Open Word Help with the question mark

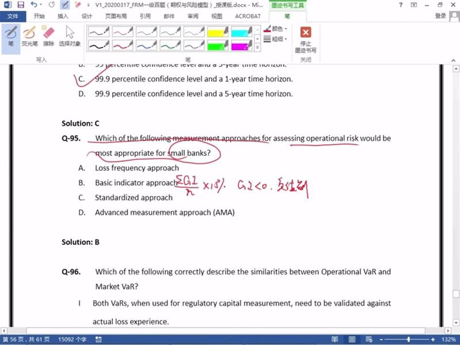(x=401, y=5)
